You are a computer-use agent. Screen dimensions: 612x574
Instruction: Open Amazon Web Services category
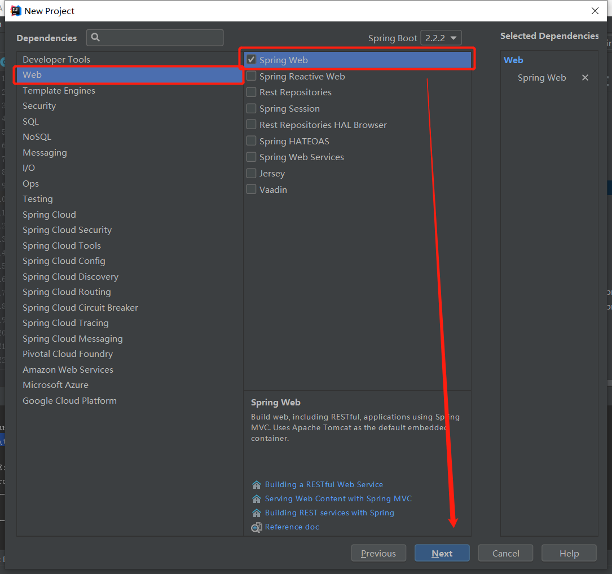coord(130,369)
